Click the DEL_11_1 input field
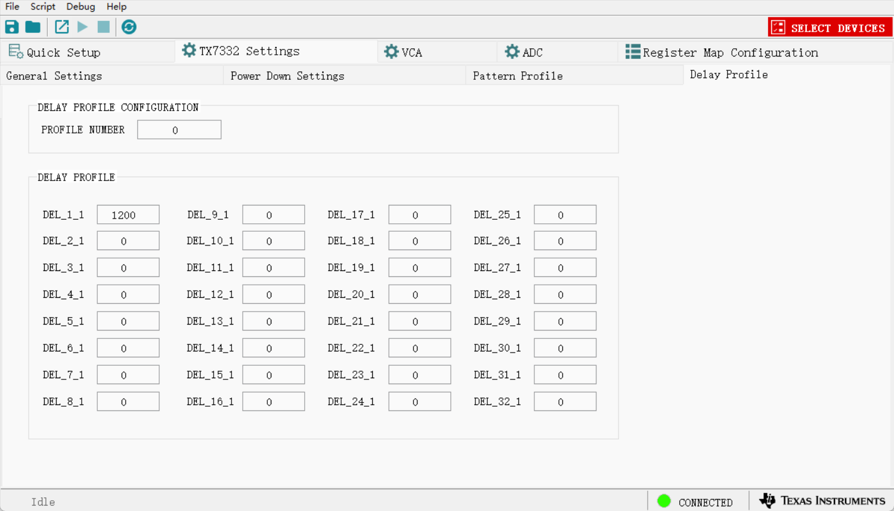The height and width of the screenshot is (511, 894). point(274,267)
